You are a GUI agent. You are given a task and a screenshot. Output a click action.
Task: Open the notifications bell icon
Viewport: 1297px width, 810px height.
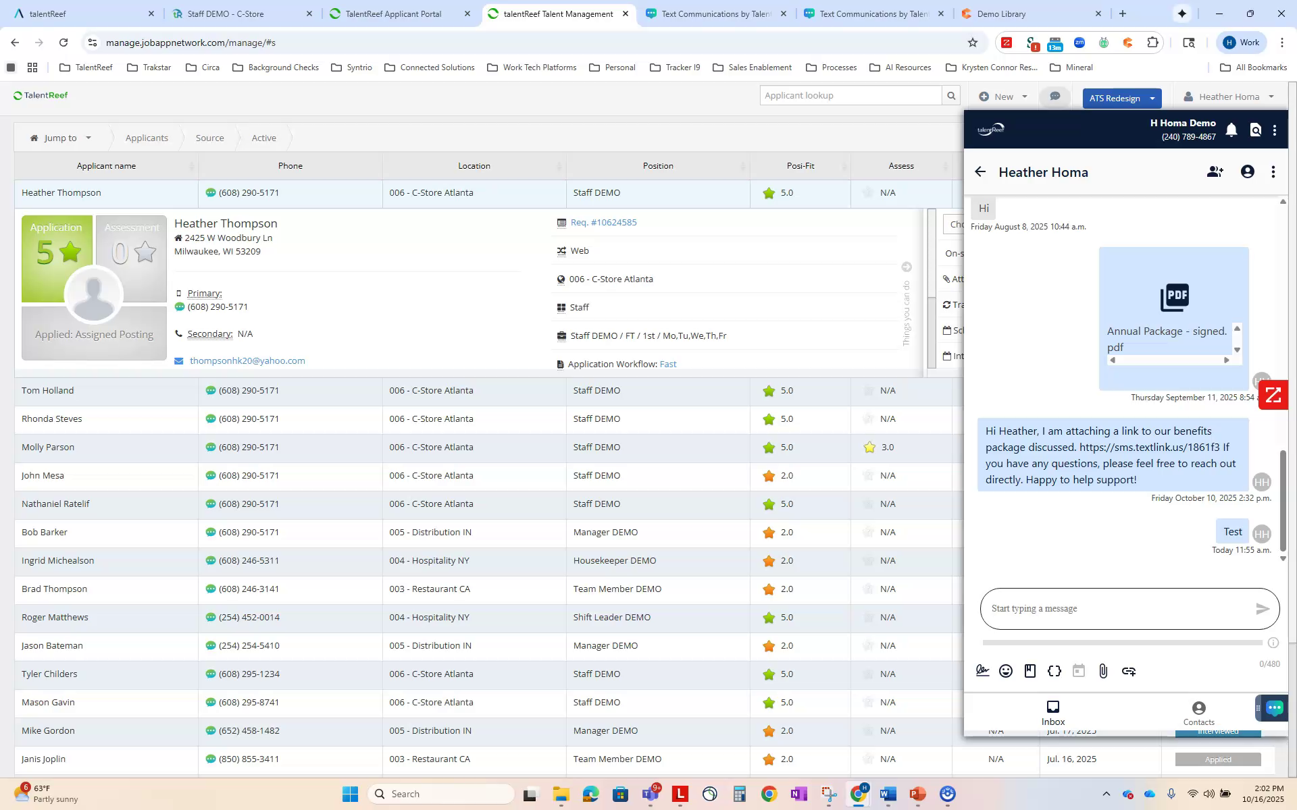1231,130
